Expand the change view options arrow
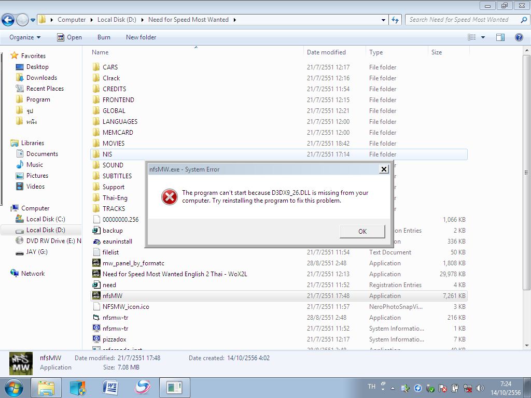Image resolution: width=531 pixels, height=398 pixels. [x=483, y=37]
